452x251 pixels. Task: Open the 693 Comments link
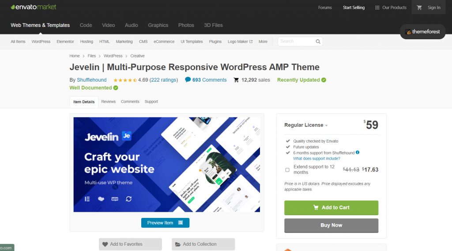click(x=209, y=80)
